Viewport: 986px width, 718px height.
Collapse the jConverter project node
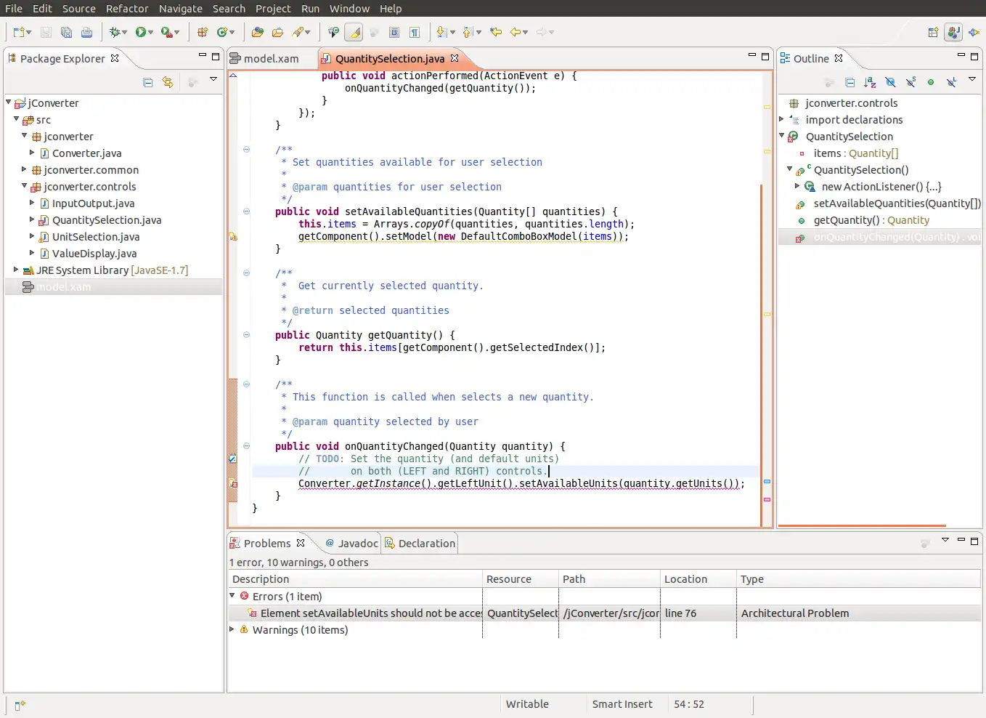[9, 102]
